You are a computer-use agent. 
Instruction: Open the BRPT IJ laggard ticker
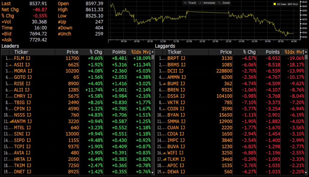tap(175, 58)
